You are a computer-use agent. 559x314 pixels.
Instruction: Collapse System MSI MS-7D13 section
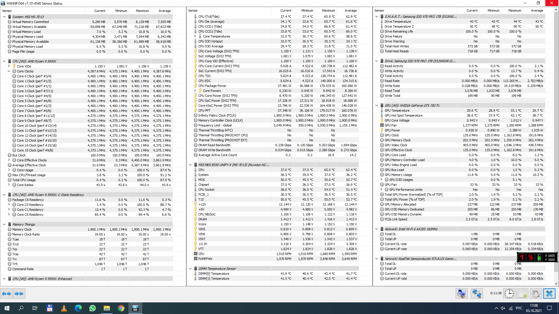click(x=4, y=17)
